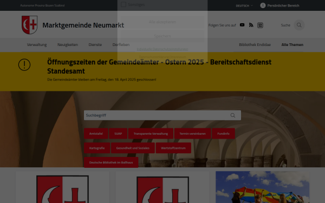Open the third social media app icon
The width and height of the screenshot is (325, 203).
tap(260, 25)
